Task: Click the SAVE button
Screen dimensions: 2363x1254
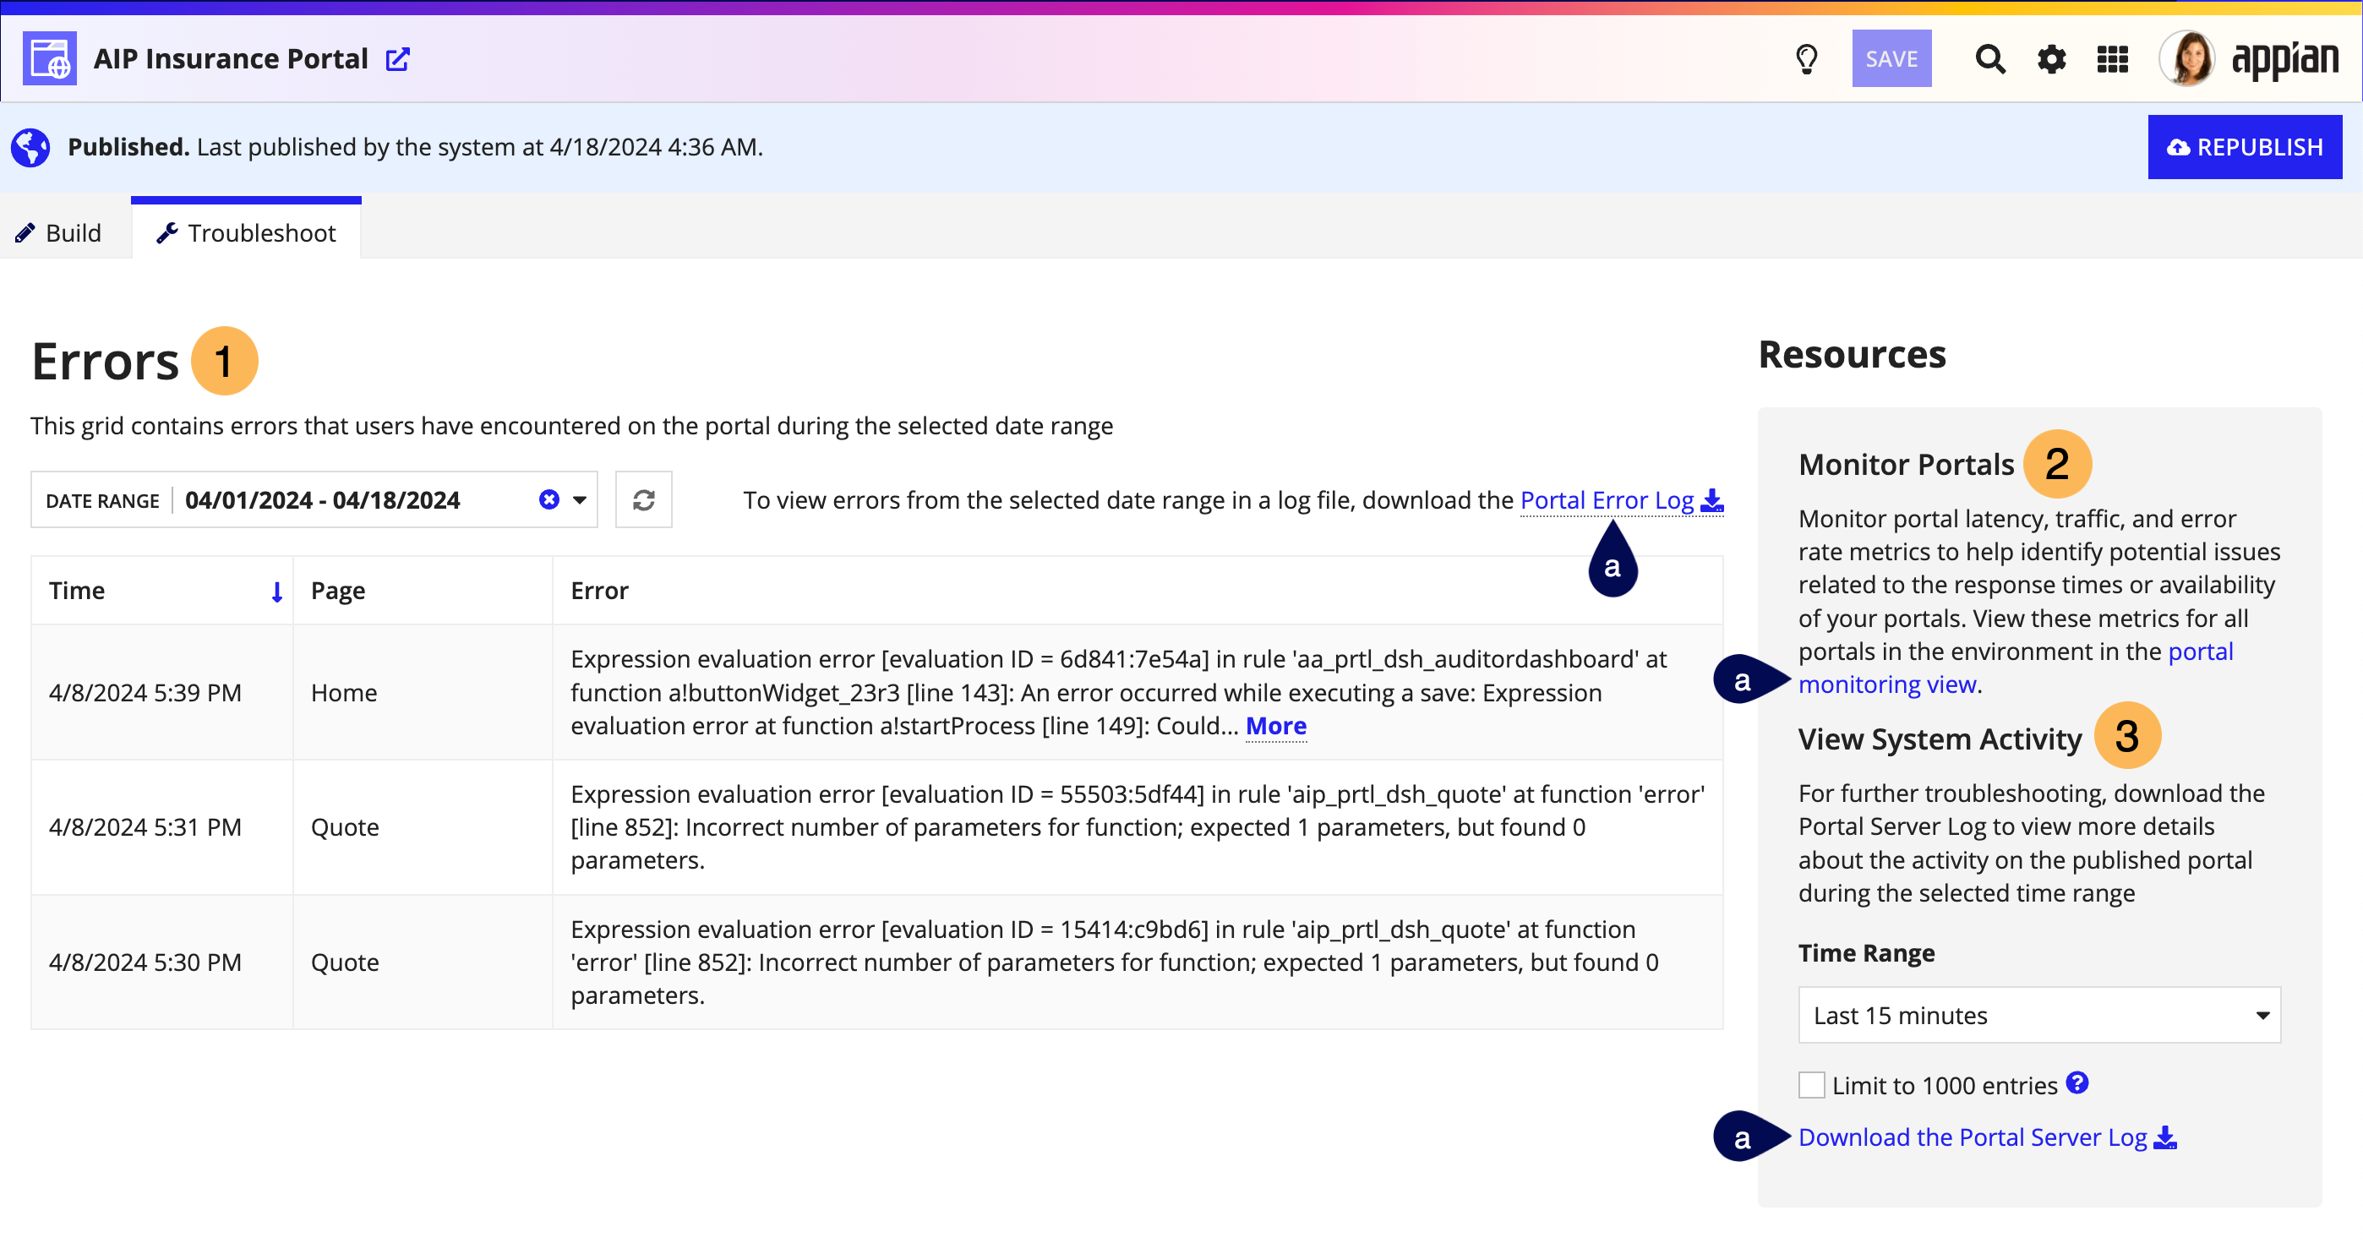Action: [1891, 58]
